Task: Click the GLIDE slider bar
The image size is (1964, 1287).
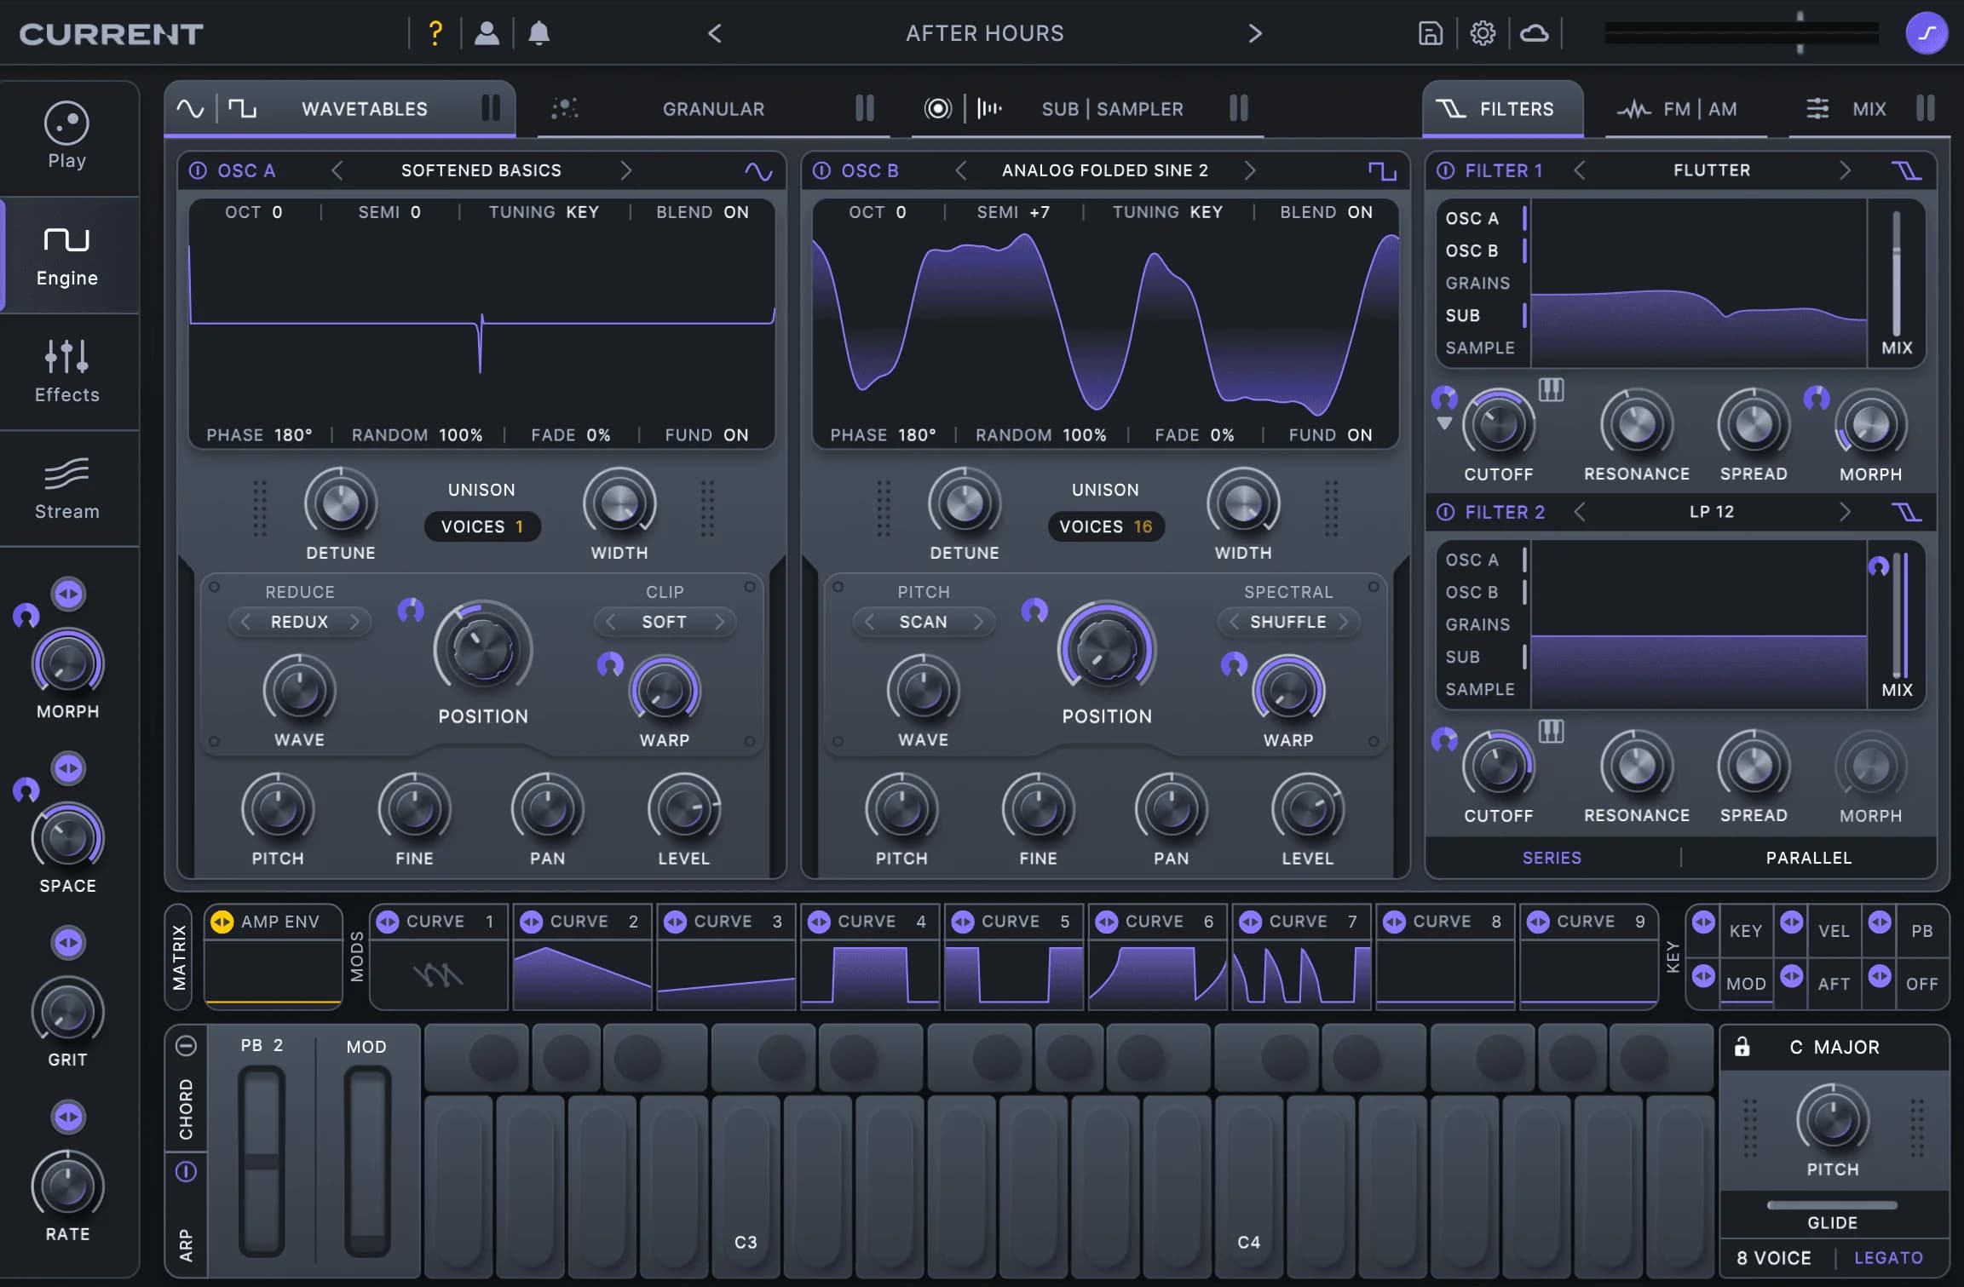Action: point(1832,1205)
